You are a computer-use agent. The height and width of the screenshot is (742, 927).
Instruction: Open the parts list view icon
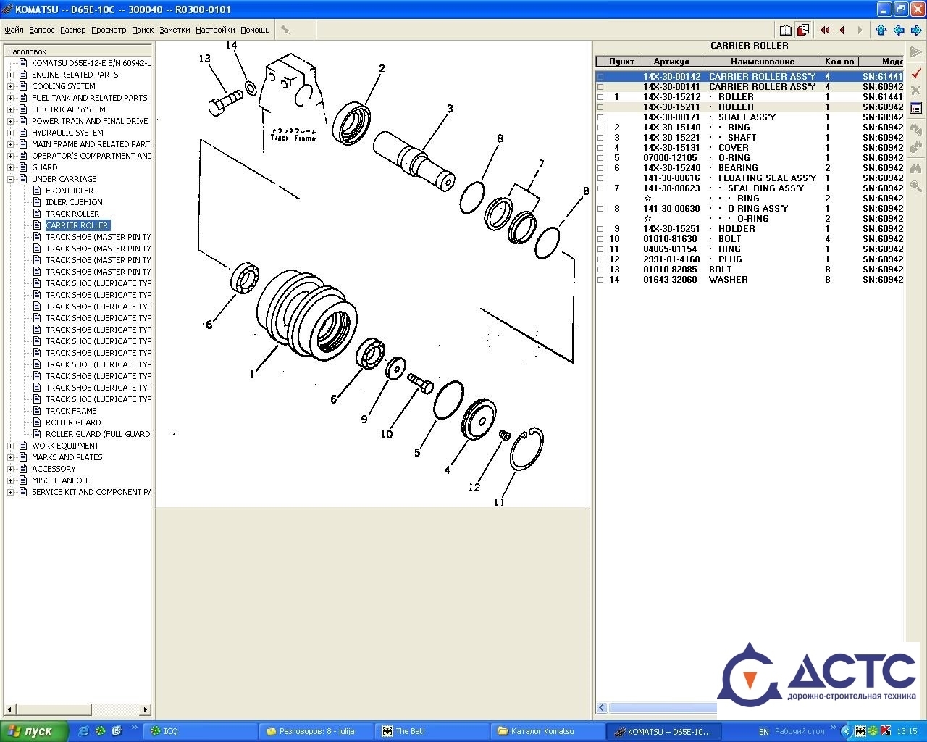point(916,108)
